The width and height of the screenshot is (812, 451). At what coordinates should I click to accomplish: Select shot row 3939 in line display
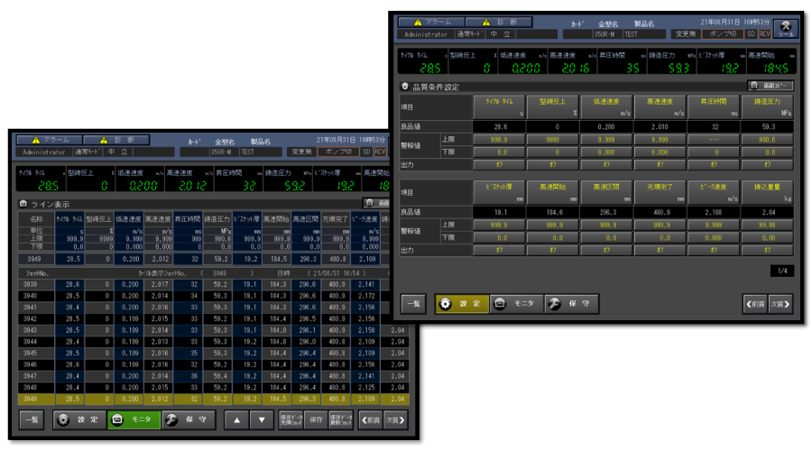point(213,284)
